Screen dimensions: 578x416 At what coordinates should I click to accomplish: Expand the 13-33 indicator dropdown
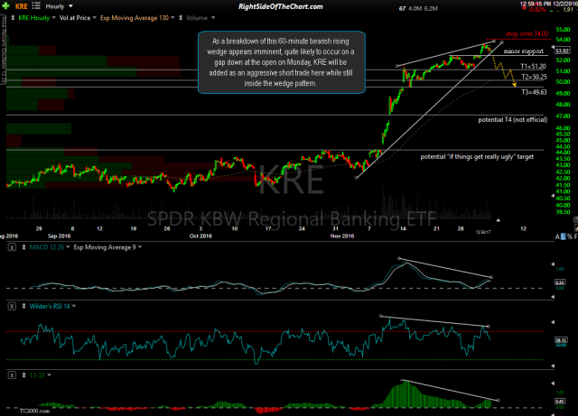(x=49, y=375)
